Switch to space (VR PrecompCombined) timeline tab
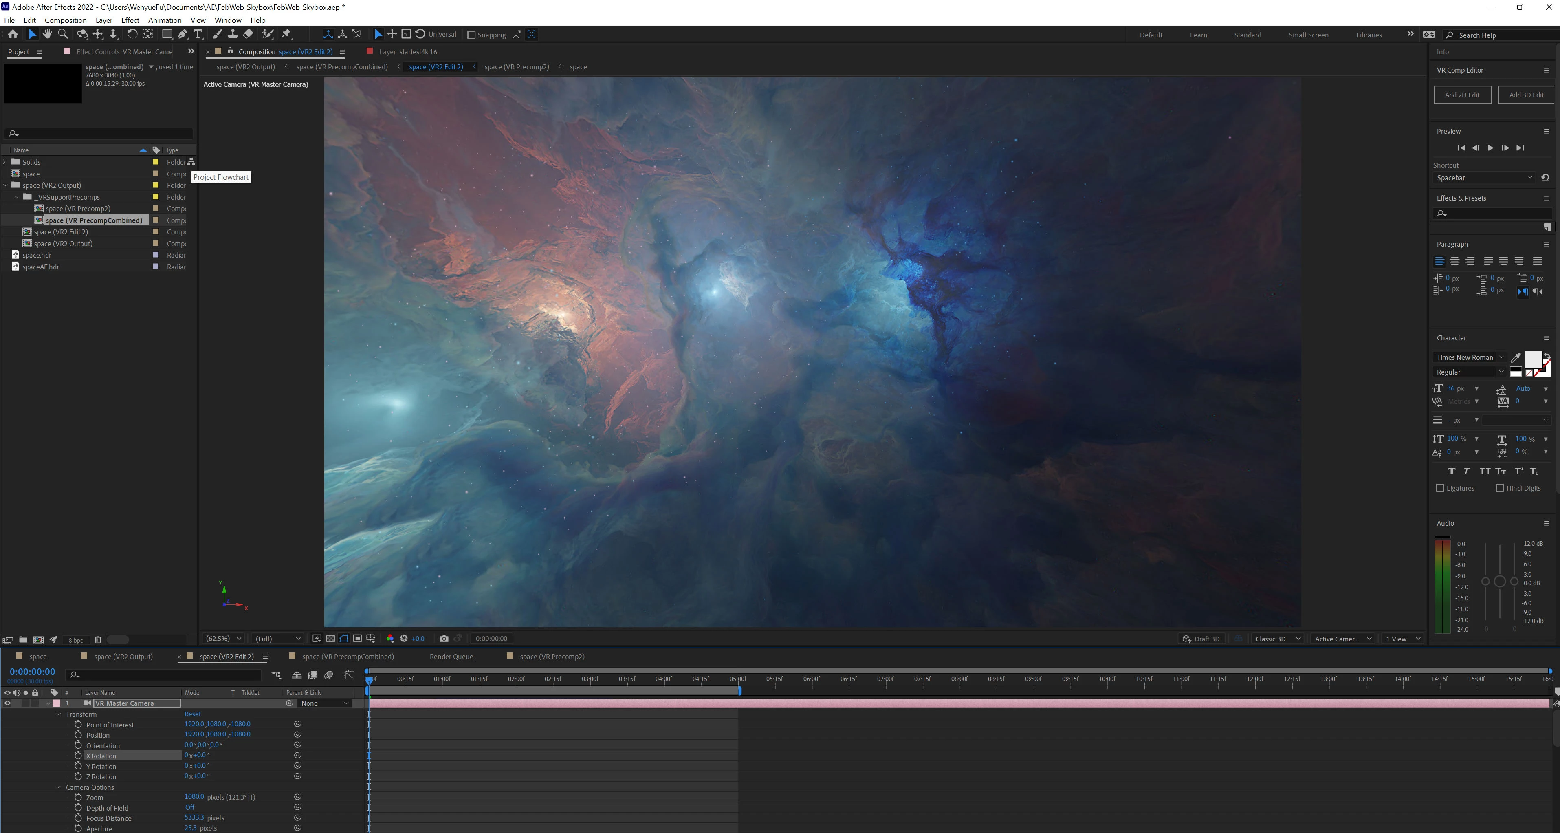 (x=348, y=657)
